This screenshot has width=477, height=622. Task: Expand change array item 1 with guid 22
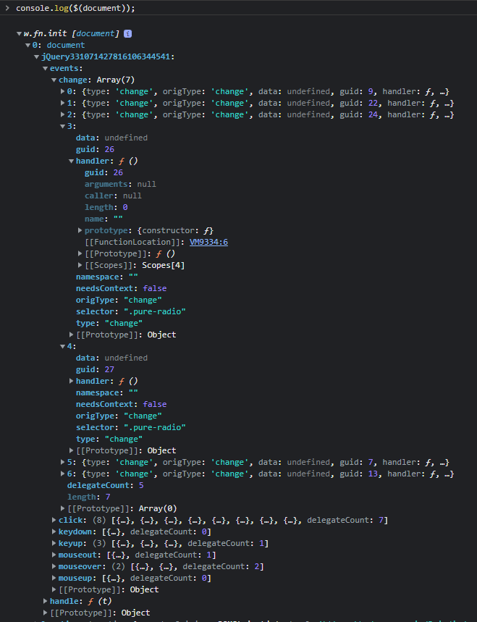(x=63, y=103)
